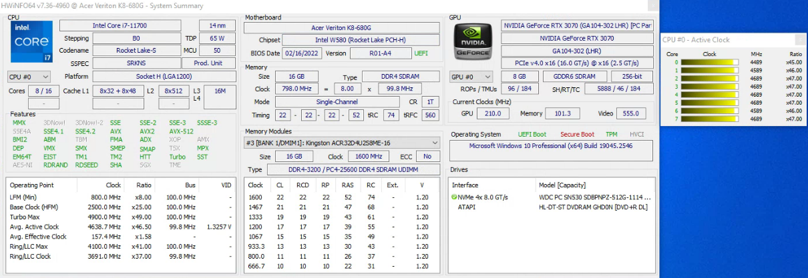The height and width of the screenshot is (278, 808).
Task: Click the SHA feature label
Action: [116, 165]
